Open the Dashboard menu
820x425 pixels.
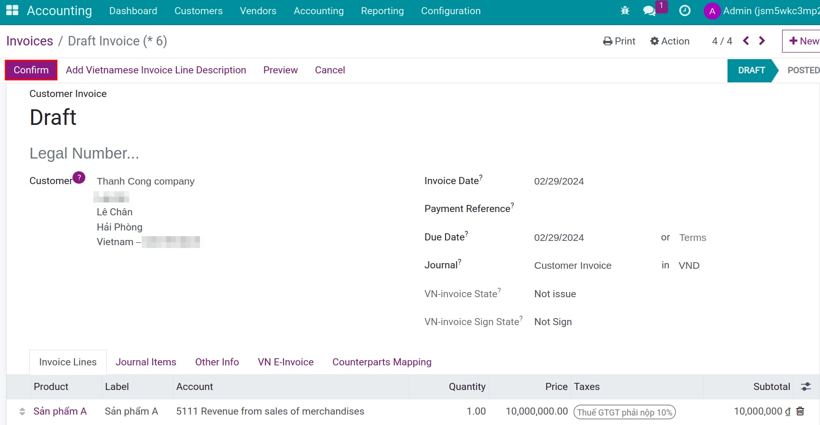pos(133,11)
